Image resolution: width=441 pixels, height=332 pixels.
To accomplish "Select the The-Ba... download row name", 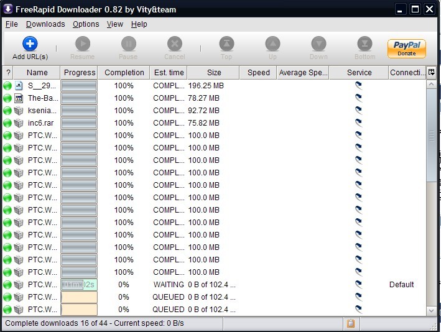I will [x=43, y=98].
